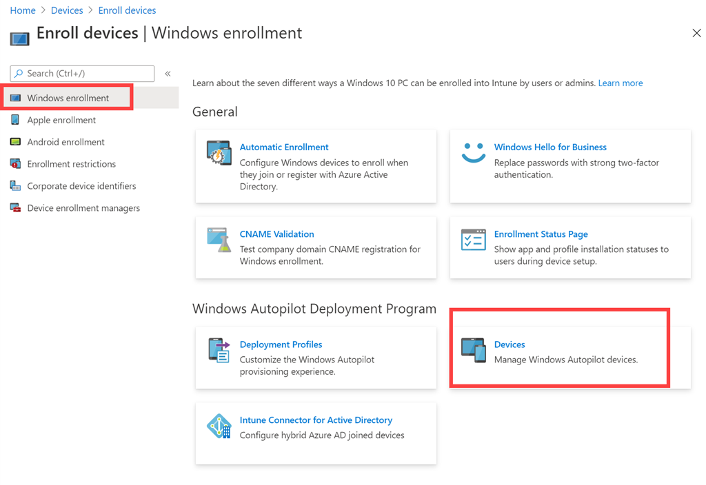The width and height of the screenshot is (706, 485).
Task: Open Corporate device identifiers menu item
Action: [81, 186]
